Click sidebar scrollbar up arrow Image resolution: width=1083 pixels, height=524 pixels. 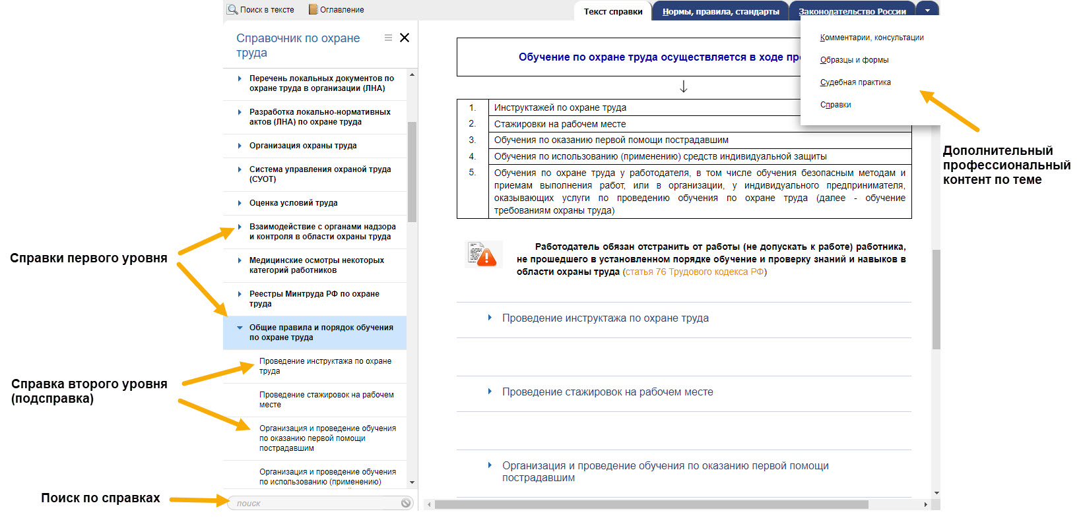coord(412,74)
